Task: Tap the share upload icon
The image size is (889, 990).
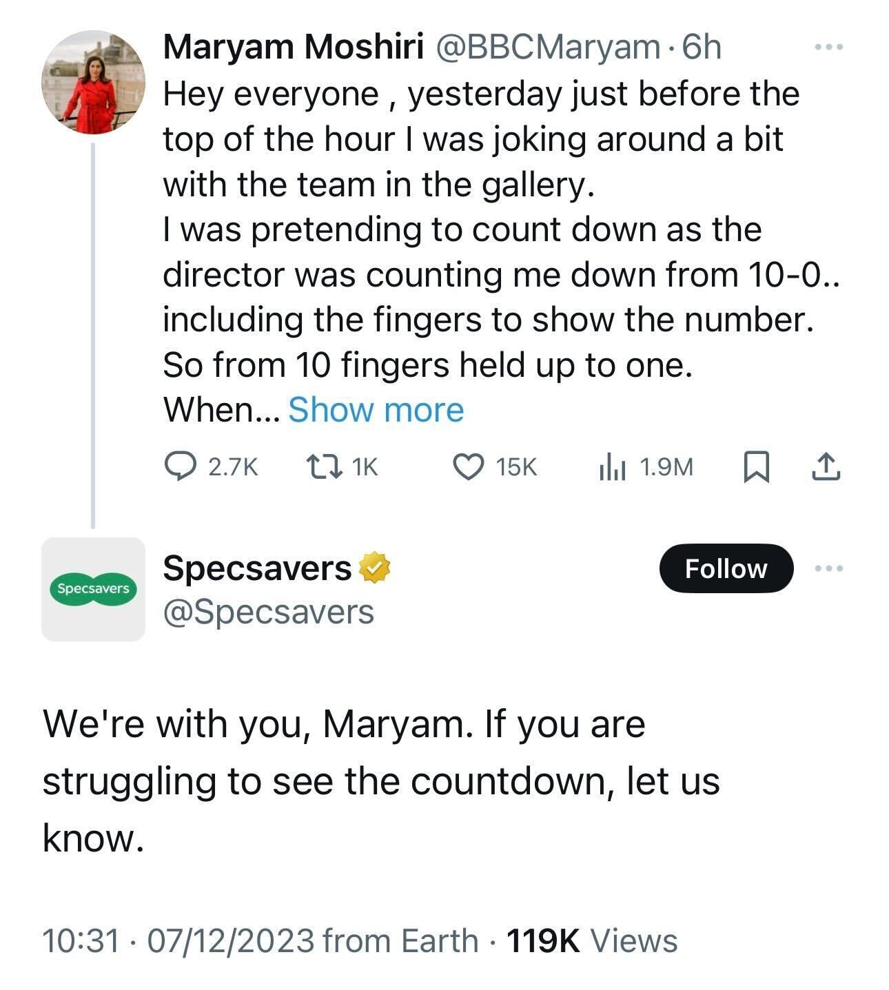Action: pyautogui.click(x=826, y=466)
